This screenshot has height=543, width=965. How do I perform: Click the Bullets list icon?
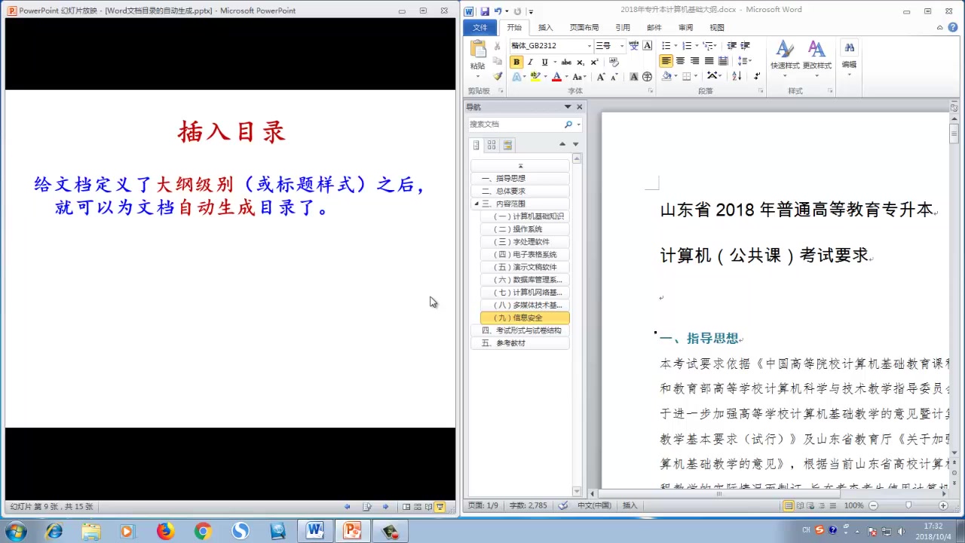click(x=666, y=46)
